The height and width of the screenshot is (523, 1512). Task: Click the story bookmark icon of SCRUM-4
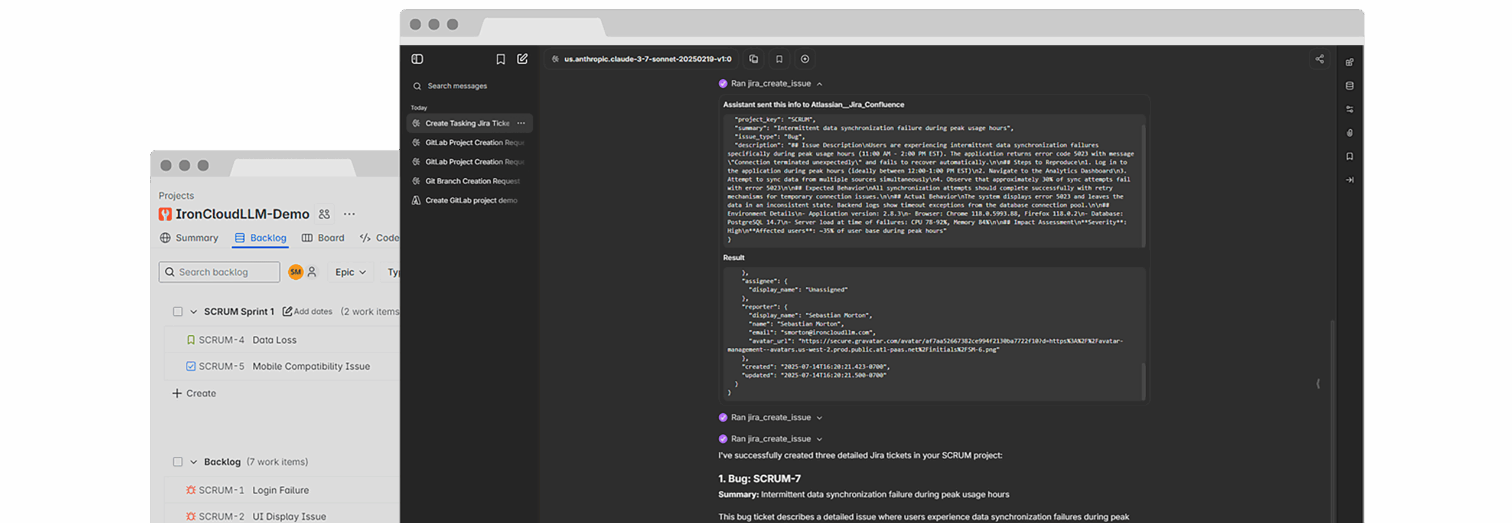[x=191, y=340]
